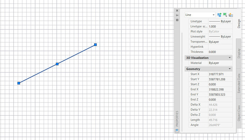Edit the Start Y value 5587781.208
245x140 pixels.
pyautogui.click(x=220, y=79)
